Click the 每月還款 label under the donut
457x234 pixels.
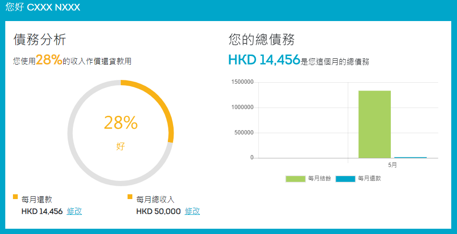[x=37, y=200]
